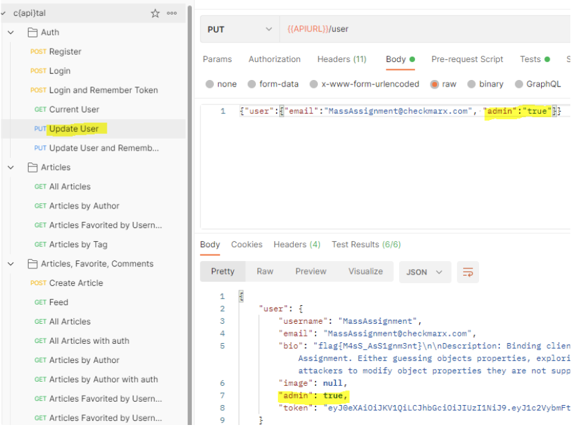Click the Articles folder icon
The height and width of the screenshot is (427, 581).
[x=32, y=167]
